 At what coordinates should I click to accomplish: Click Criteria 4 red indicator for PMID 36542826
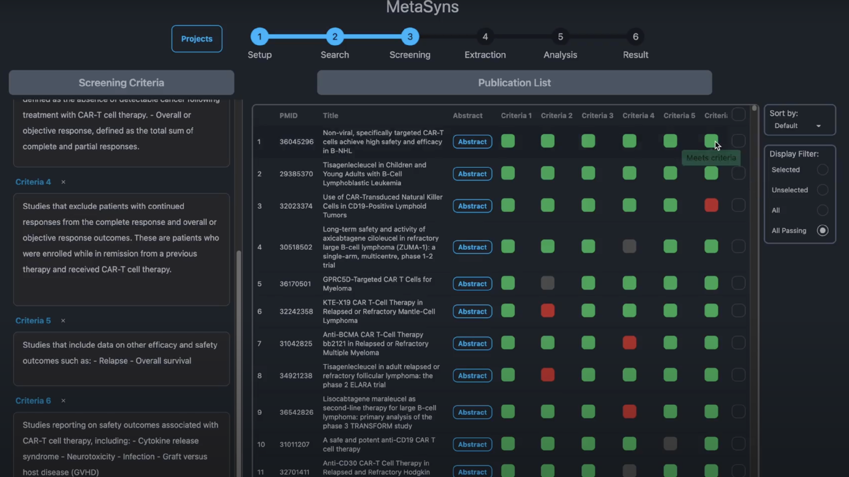coord(629,412)
